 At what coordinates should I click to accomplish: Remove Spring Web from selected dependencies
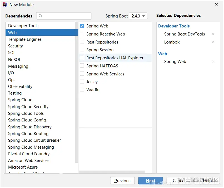213,62
